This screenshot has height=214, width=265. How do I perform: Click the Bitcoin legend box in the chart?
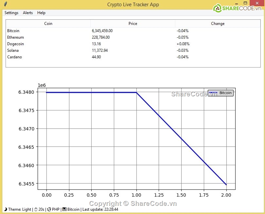pyautogui.click(x=221, y=93)
